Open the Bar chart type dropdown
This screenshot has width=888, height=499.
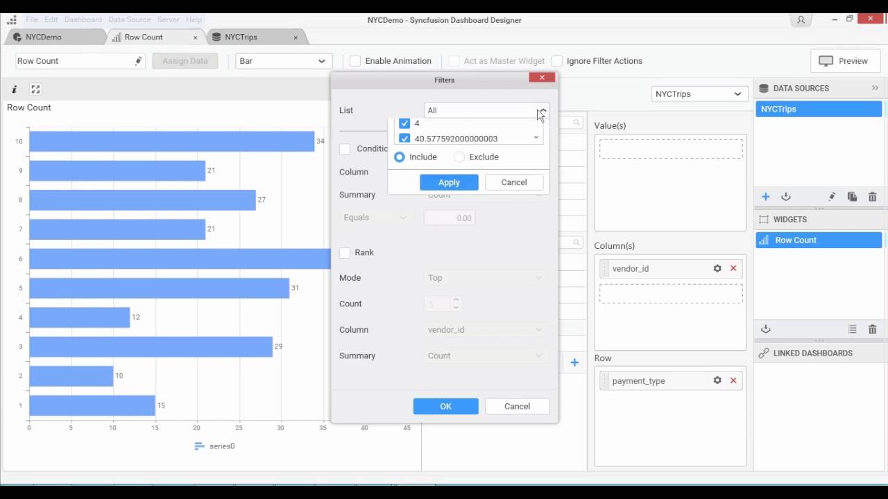coord(284,61)
